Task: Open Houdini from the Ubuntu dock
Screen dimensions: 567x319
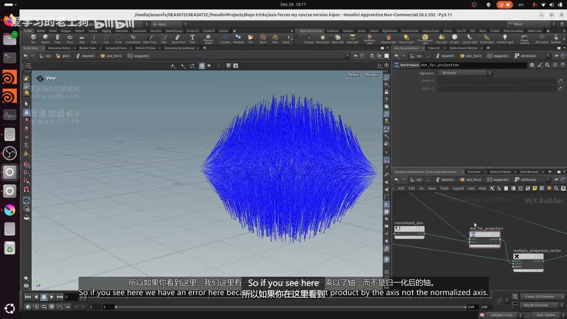Action: click(x=10, y=78)
